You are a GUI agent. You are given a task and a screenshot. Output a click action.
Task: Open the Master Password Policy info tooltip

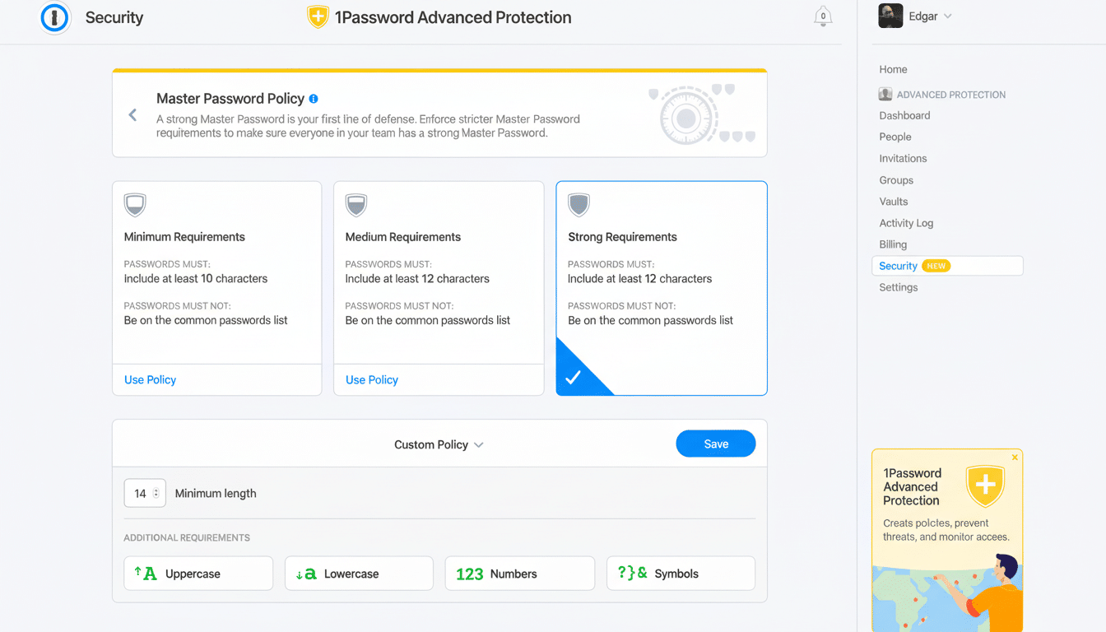313,98
